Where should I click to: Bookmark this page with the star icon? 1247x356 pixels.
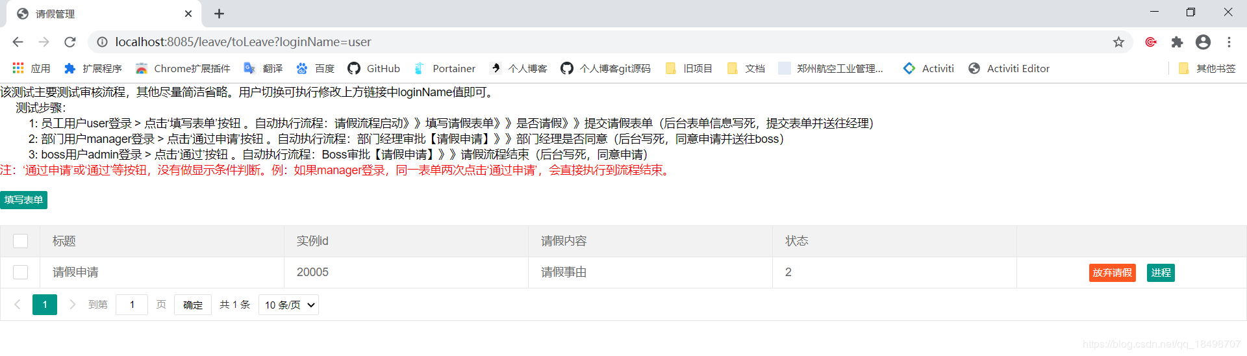pos(1118,42)
